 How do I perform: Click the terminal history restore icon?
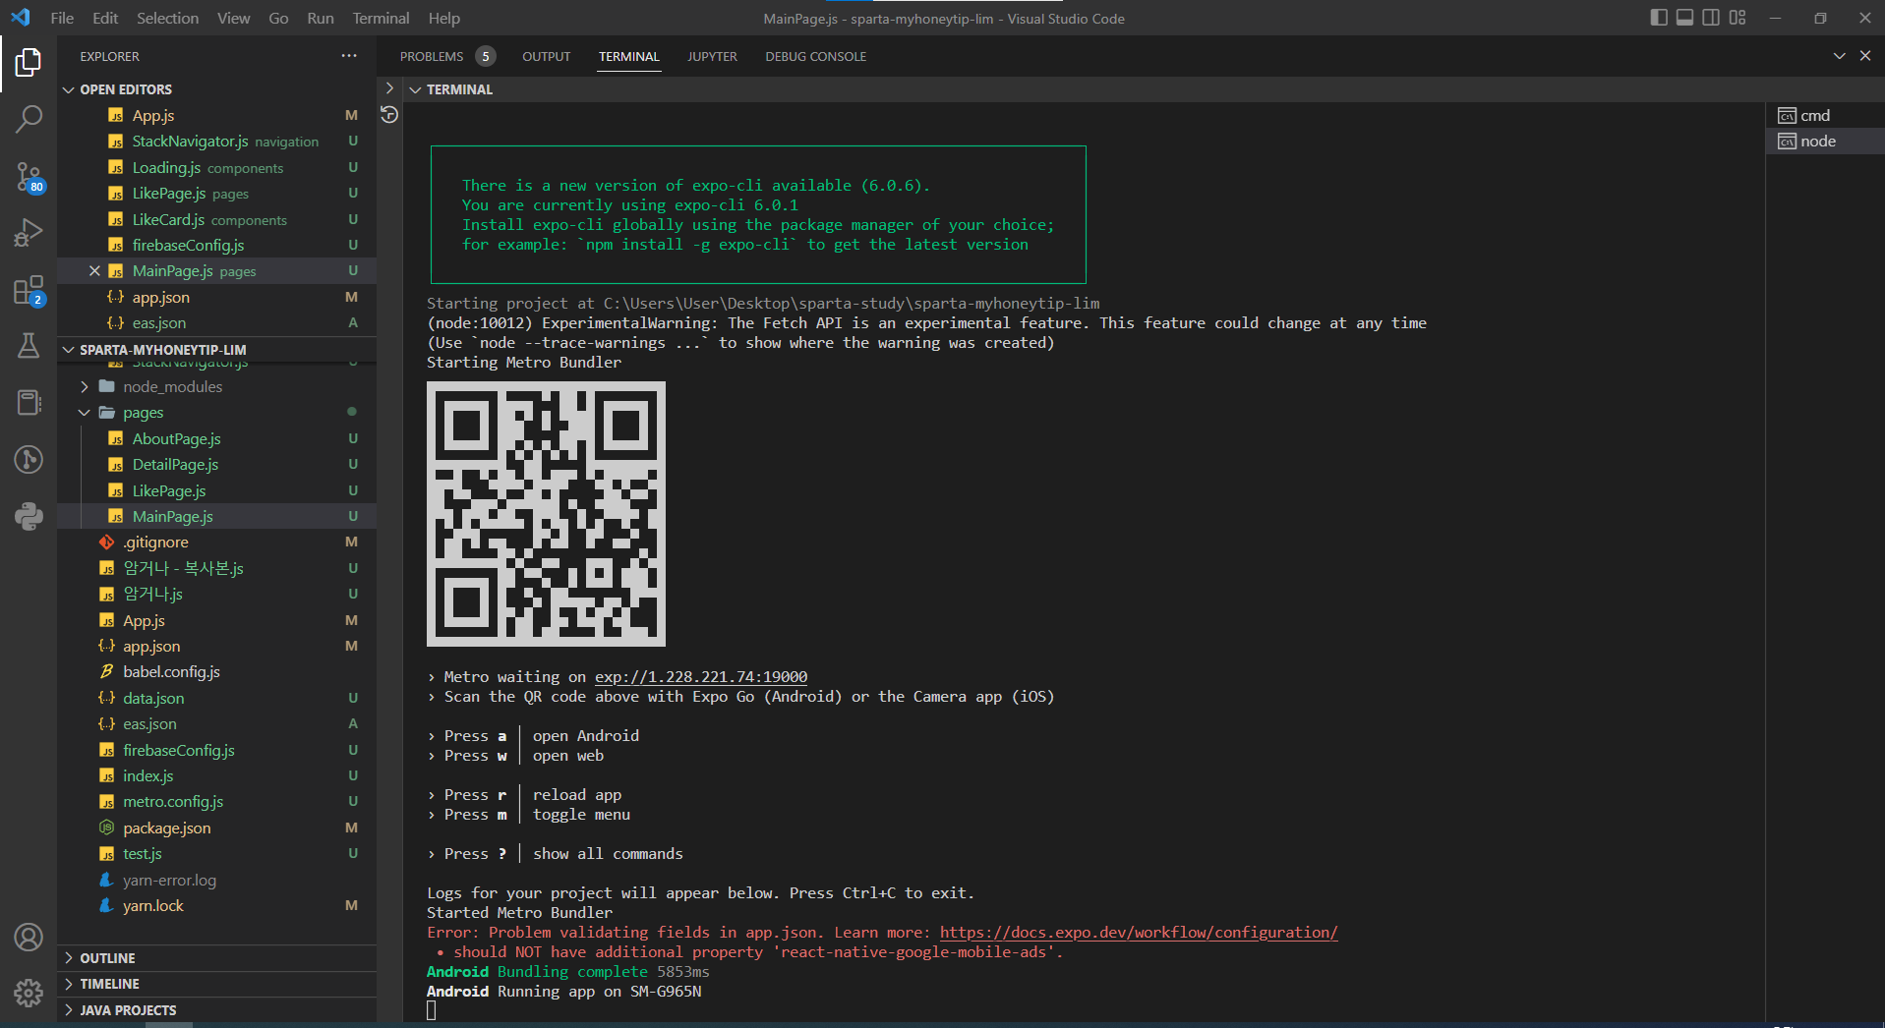[x=389, y=115]
